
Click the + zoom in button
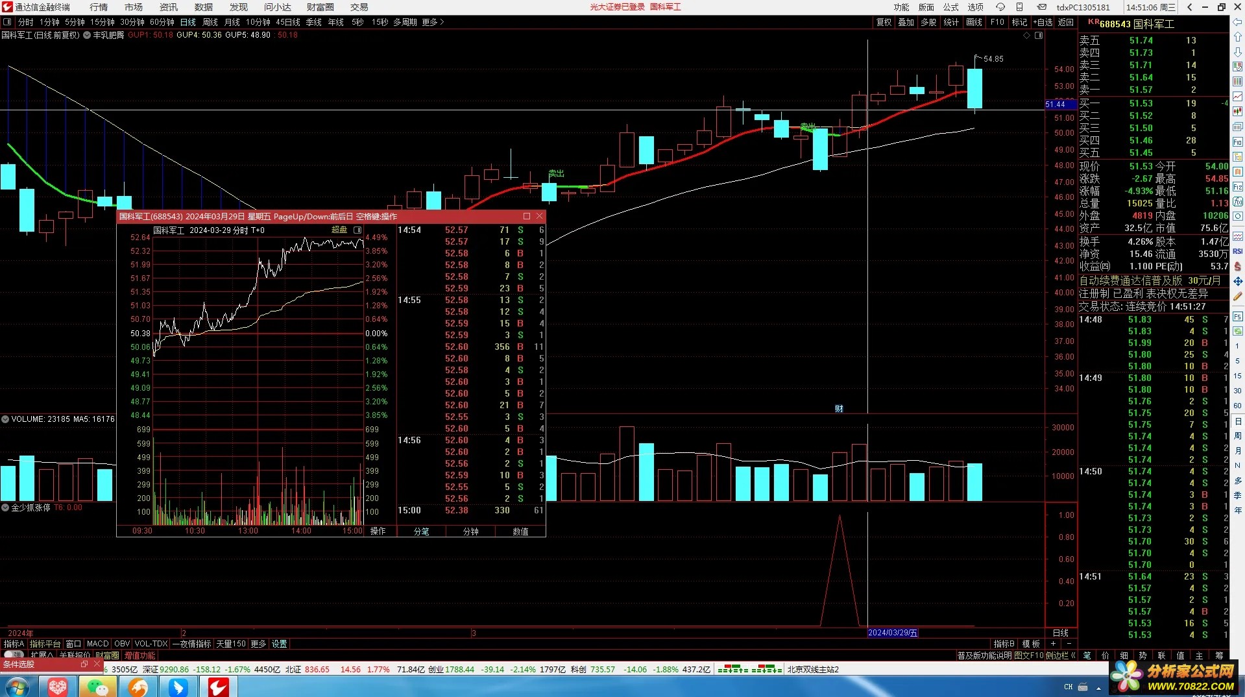1054,644
